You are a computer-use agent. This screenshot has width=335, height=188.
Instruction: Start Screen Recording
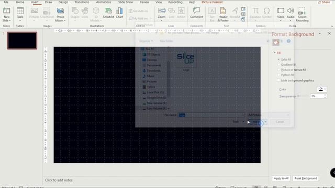click(x=302, y=14)
